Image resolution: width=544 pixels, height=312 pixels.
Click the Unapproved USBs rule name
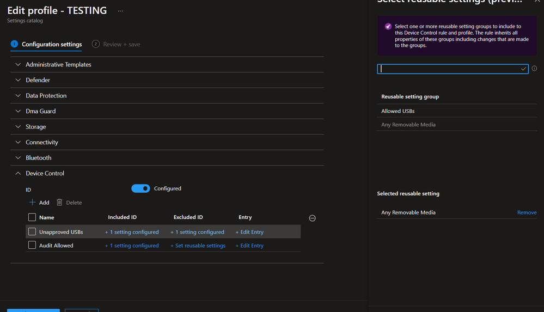point(61,232)
